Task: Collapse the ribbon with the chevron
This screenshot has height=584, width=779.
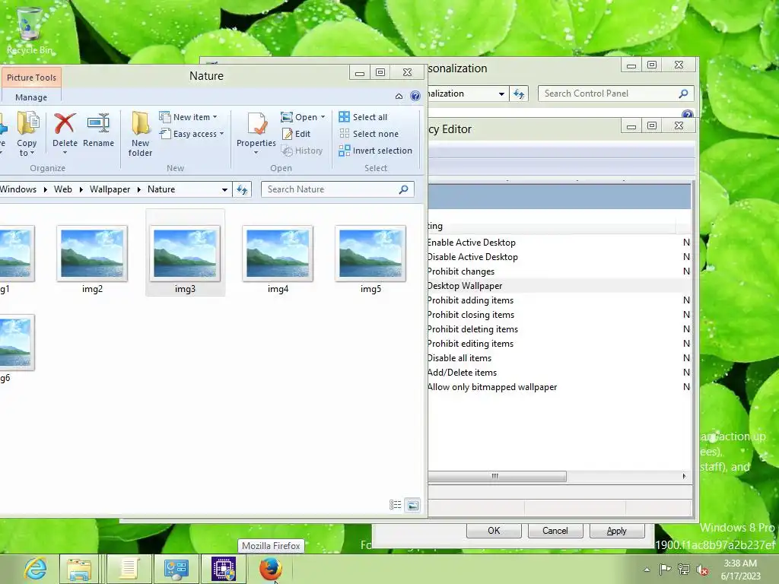Action: point(399,97)
